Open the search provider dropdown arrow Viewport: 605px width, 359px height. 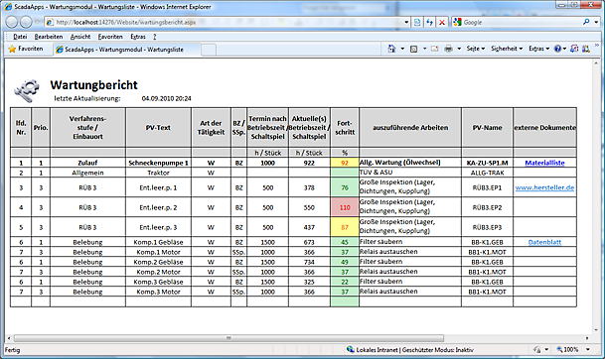coord(596,22)
